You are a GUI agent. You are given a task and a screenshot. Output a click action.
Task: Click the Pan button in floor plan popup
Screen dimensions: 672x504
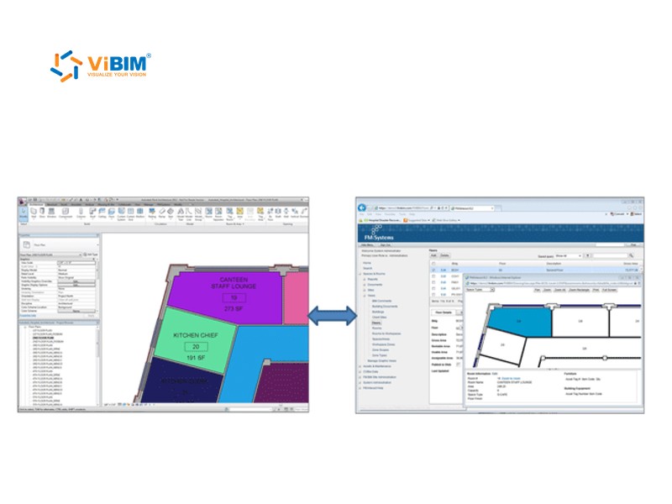tap(537, 290)
